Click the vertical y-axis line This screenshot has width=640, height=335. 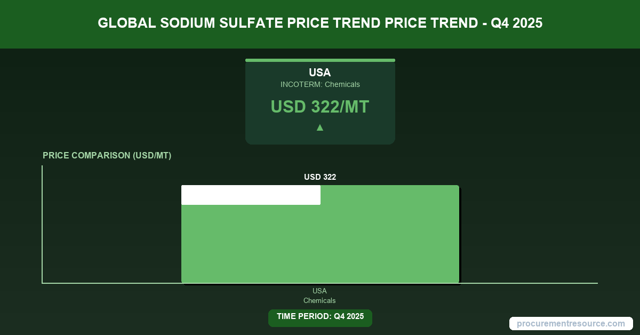[42, 224]
